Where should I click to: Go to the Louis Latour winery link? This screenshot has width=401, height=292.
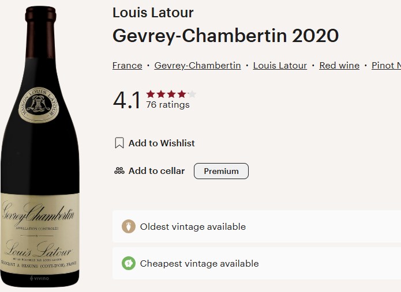[x=280, y=66]
